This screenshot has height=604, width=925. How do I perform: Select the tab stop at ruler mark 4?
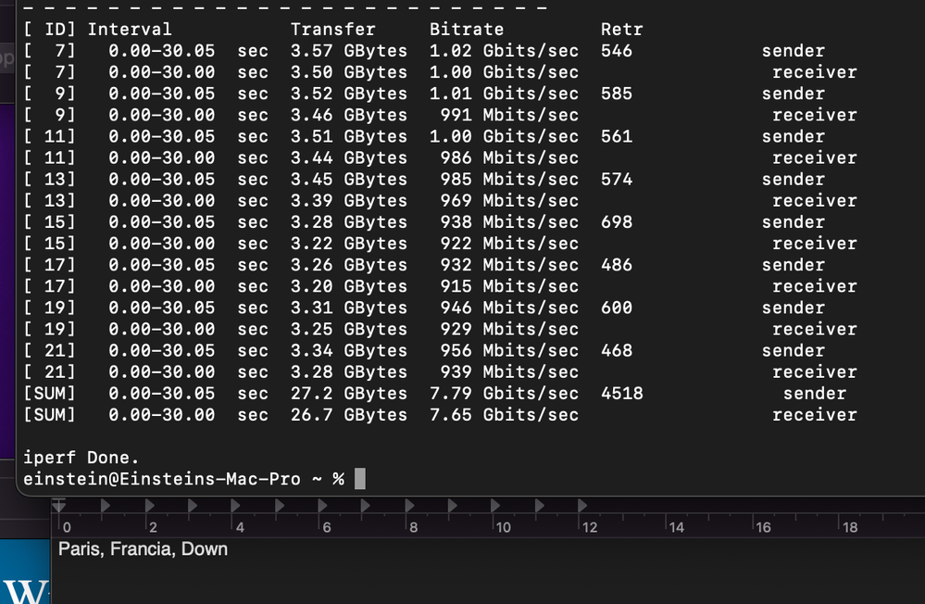click(235, 506)
